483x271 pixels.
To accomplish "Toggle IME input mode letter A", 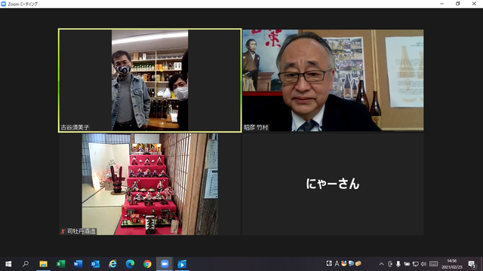I will point(337,263).
